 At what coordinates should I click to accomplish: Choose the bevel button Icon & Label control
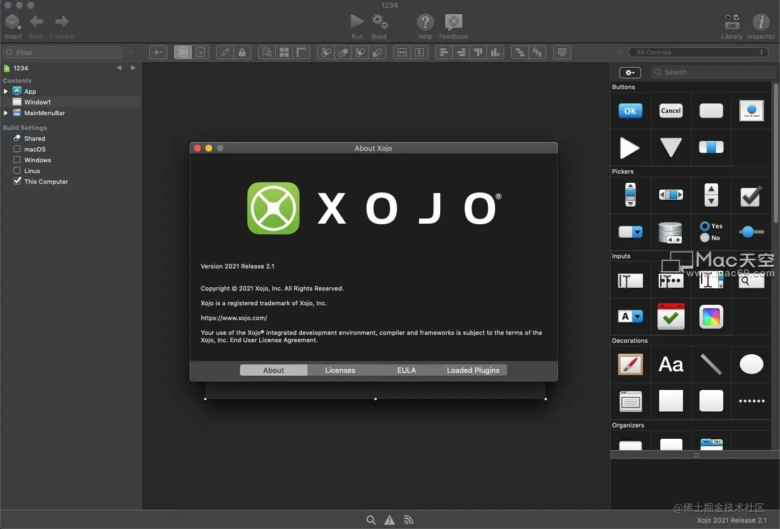751,111
